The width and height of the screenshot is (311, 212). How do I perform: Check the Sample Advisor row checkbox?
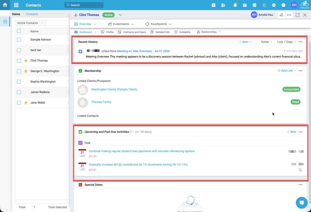19,40
